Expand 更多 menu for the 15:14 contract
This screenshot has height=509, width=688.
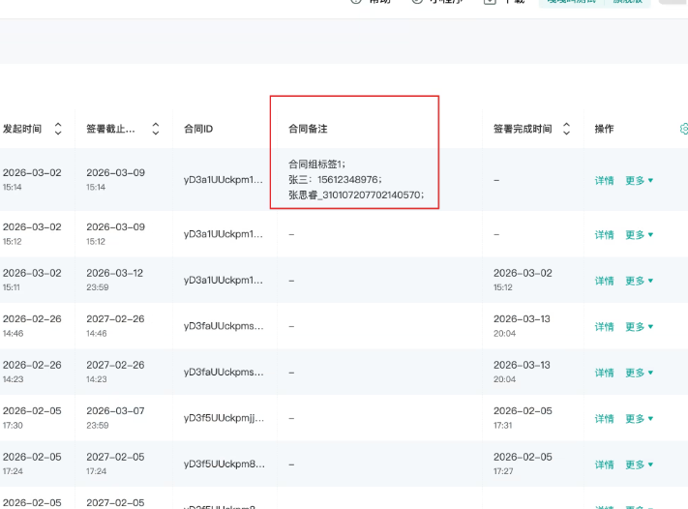click(640, 180)
